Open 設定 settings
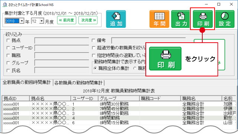This screenshot has width=238, height=135. click(225, 19)
